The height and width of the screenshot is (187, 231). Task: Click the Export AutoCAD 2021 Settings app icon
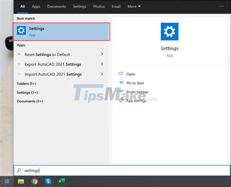point(19,64)
